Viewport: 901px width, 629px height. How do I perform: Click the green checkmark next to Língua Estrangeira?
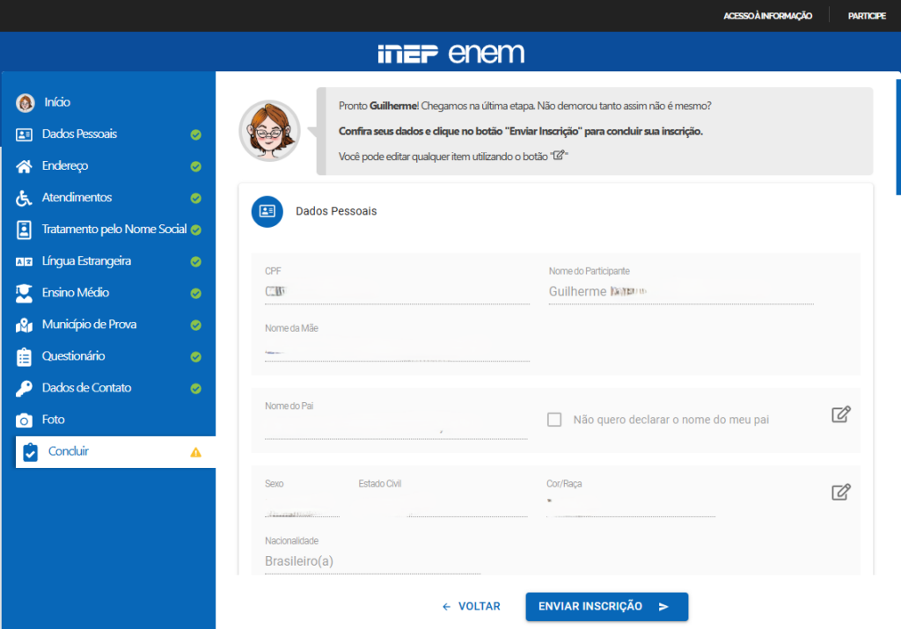pyautogui.click(x=196, y=262)
